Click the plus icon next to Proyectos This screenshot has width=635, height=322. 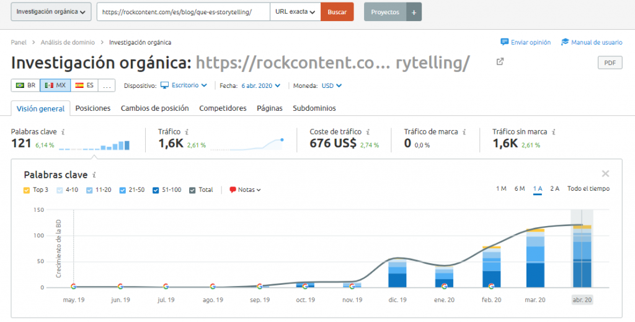coord(414,12)
